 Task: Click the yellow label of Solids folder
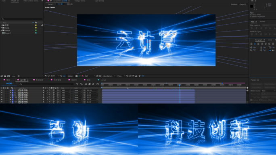pyautogui.click(x=36, y=28)
